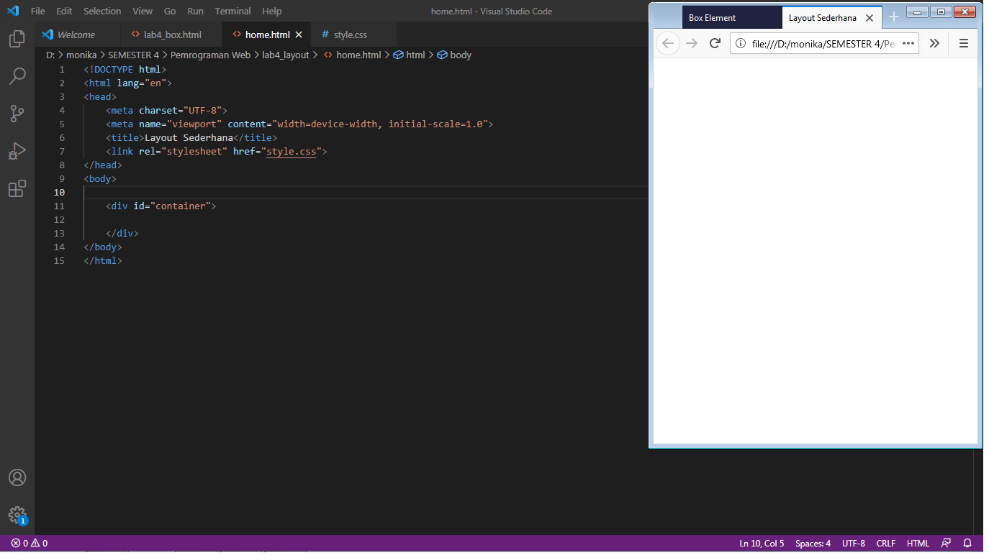Open the Accounts menu icon
This screenshot has width=989, height=558.
pos(17,477)
